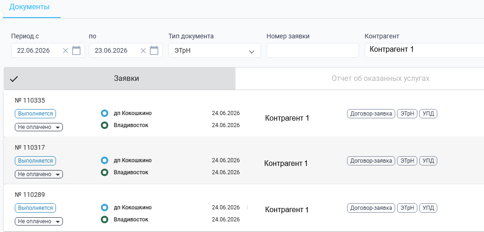
Task: Click дп Кокошкино in order 110317
Action: tap(133, 160)
